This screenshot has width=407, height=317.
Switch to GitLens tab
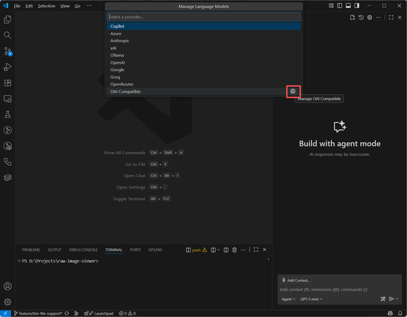point(155,250)
